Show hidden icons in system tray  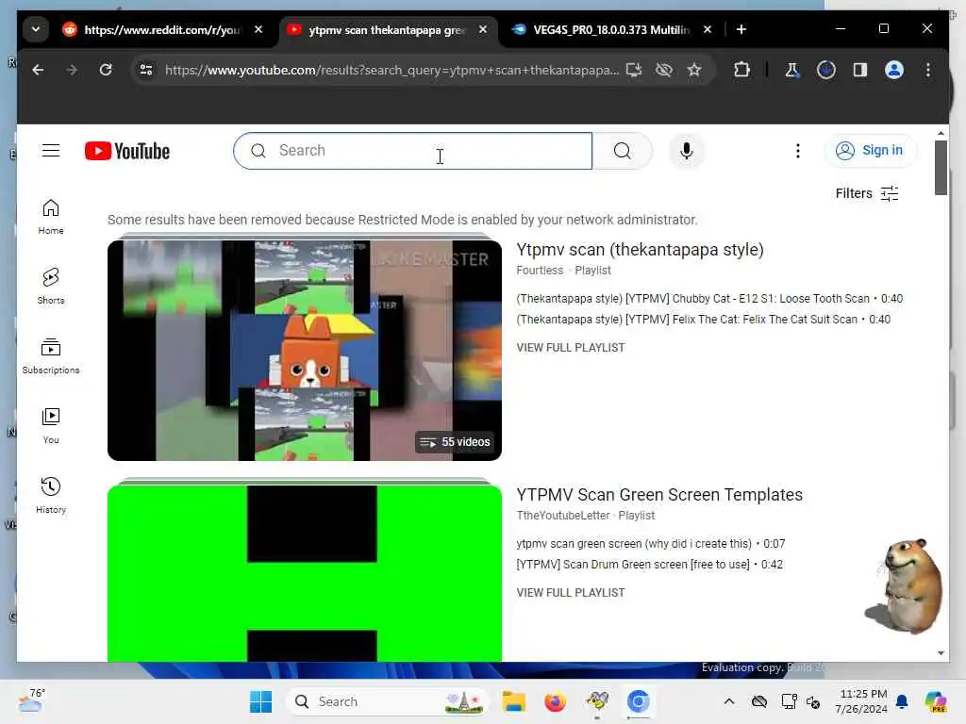[729, 701]
